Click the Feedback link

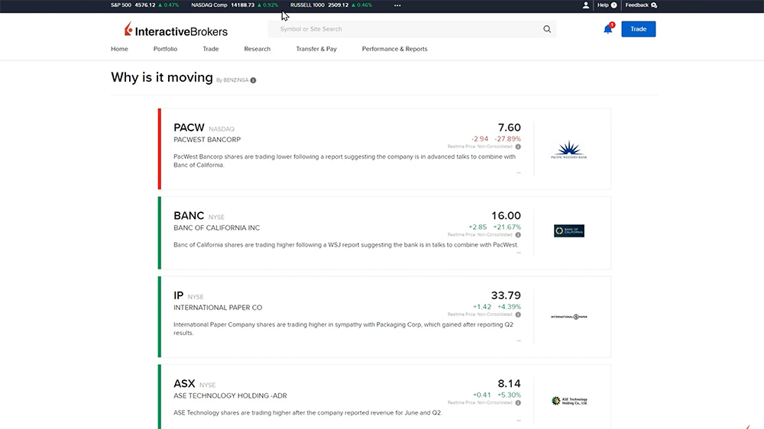click(637, 5)
